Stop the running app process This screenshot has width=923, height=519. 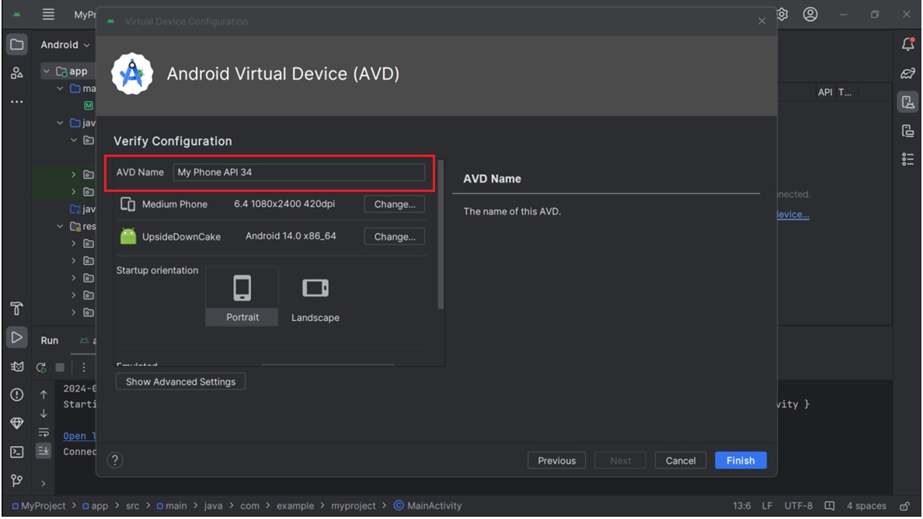60,367
